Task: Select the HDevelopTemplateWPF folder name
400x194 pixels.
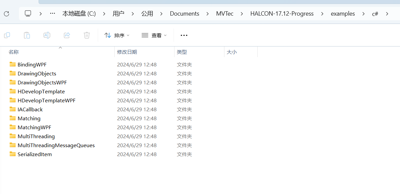Action: 47,100
